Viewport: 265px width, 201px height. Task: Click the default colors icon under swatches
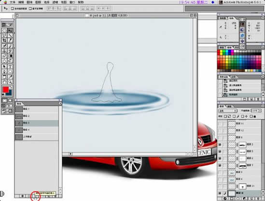(3, 94)
